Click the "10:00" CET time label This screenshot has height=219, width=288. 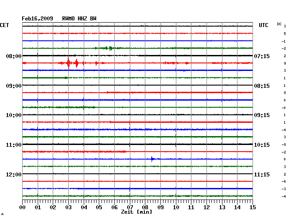tap(14, 115)
